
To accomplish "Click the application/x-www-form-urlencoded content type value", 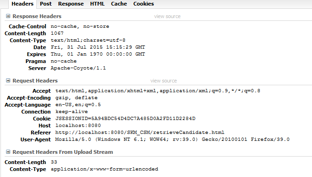I will tap(105, 169).
